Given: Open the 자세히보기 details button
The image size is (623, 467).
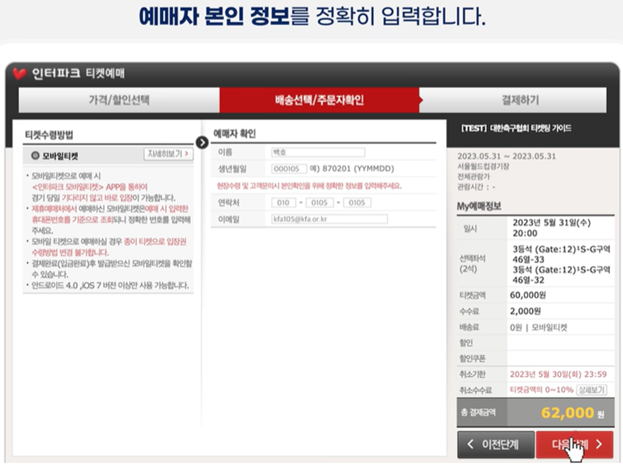Looking at the screenshot, I should pos(168,154).
